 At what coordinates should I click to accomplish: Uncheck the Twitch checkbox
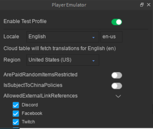pyautogui.click(x=16, y=122)
